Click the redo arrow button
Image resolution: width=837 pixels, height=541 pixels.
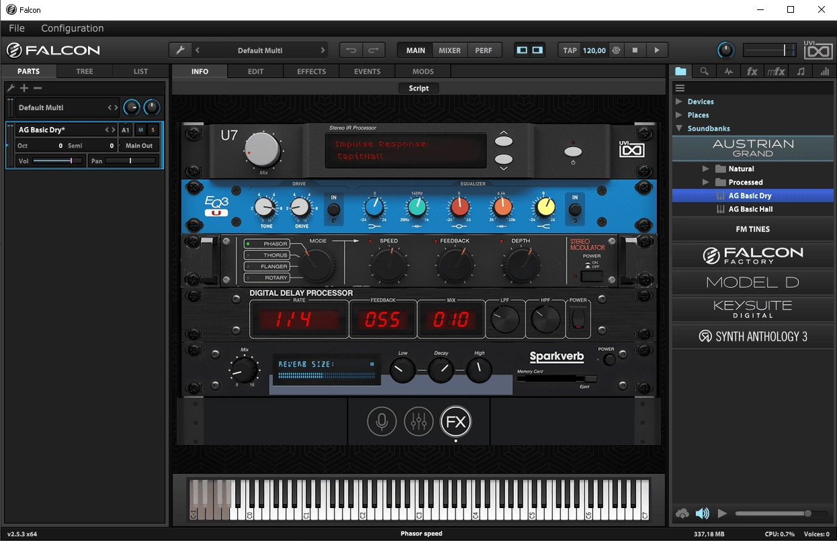point(373,50)
